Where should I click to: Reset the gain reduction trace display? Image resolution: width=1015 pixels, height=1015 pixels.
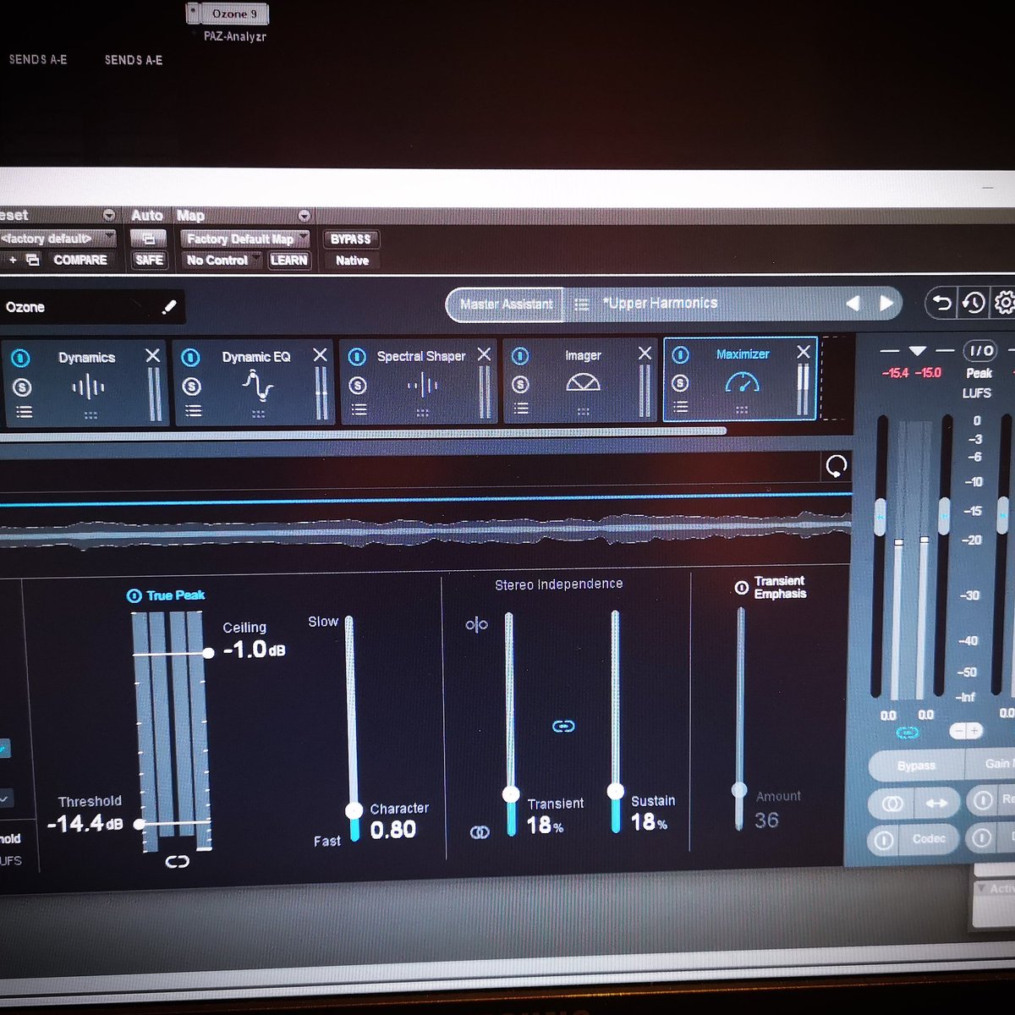[x=836, y=466]
